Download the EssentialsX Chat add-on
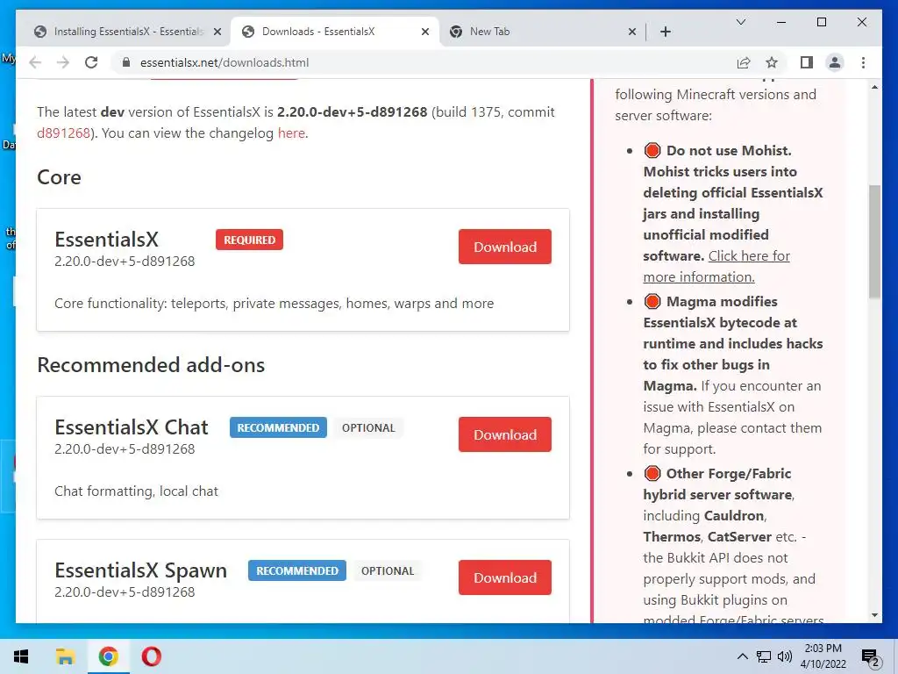Viewport: 898px width, 674px height. 504,434
